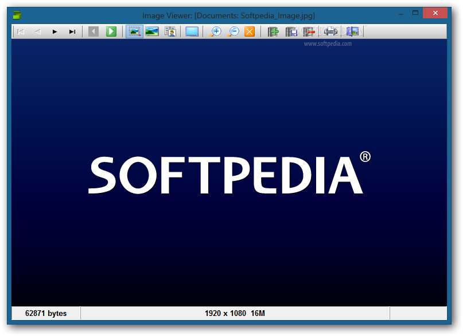Screen dimensions: 463x336
Task: Click the orange X reset zoom icon
Action: [250, 31]
